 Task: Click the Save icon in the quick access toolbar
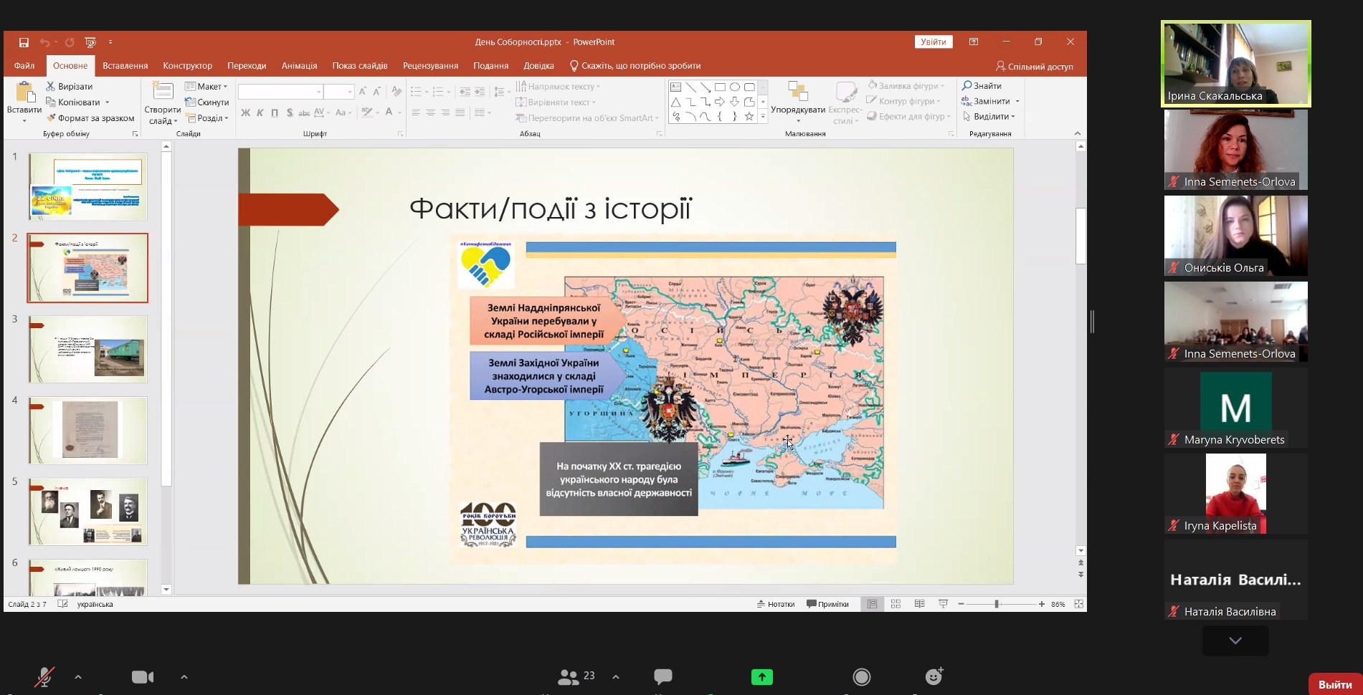point(24,42)
